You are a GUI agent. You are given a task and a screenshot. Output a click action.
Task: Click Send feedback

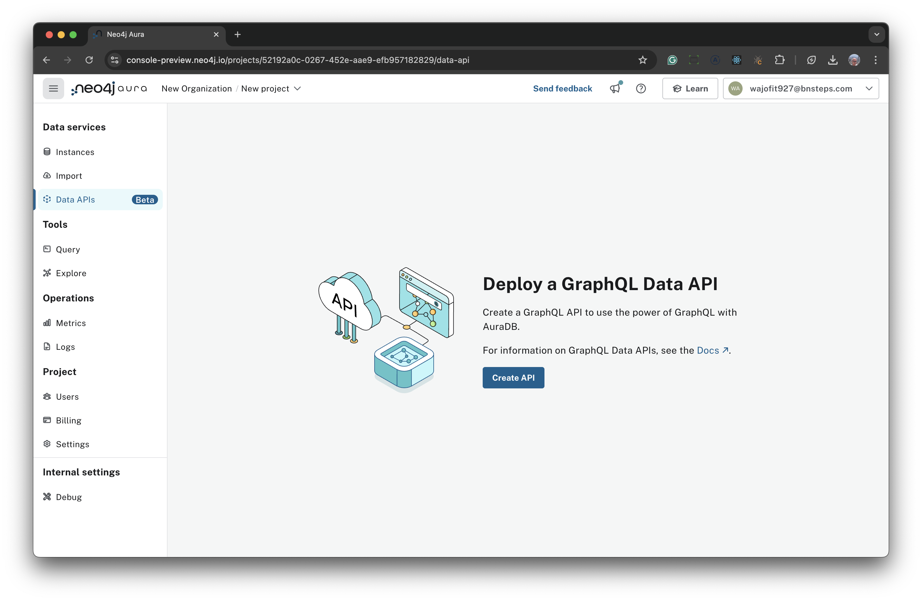[563, 89]
